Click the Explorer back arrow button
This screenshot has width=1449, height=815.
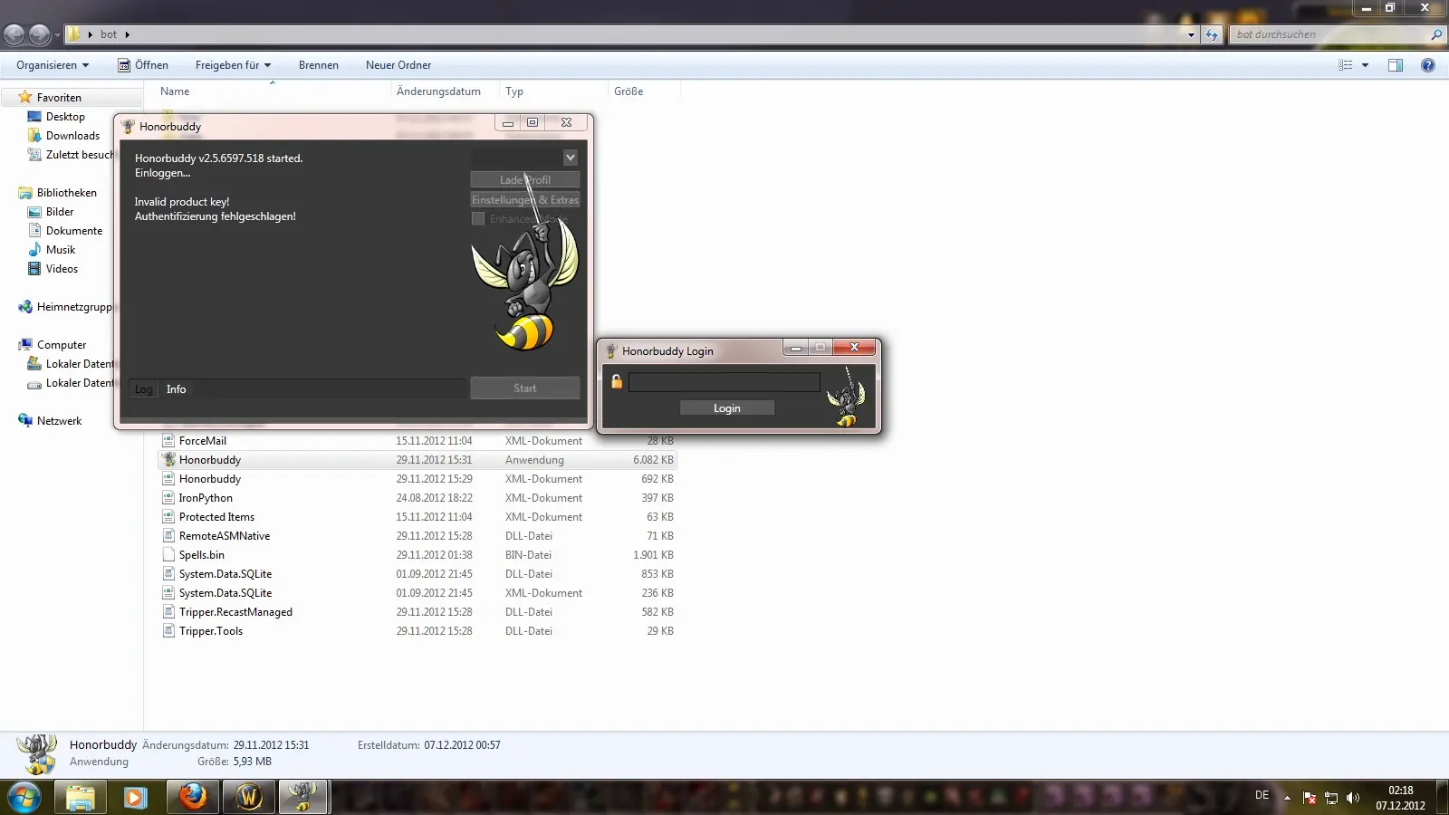coord(14,34)
